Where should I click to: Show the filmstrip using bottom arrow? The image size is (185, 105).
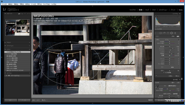click(92, 103)
